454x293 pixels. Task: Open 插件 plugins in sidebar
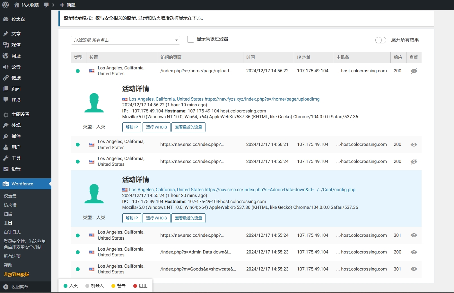pos(16,136)
